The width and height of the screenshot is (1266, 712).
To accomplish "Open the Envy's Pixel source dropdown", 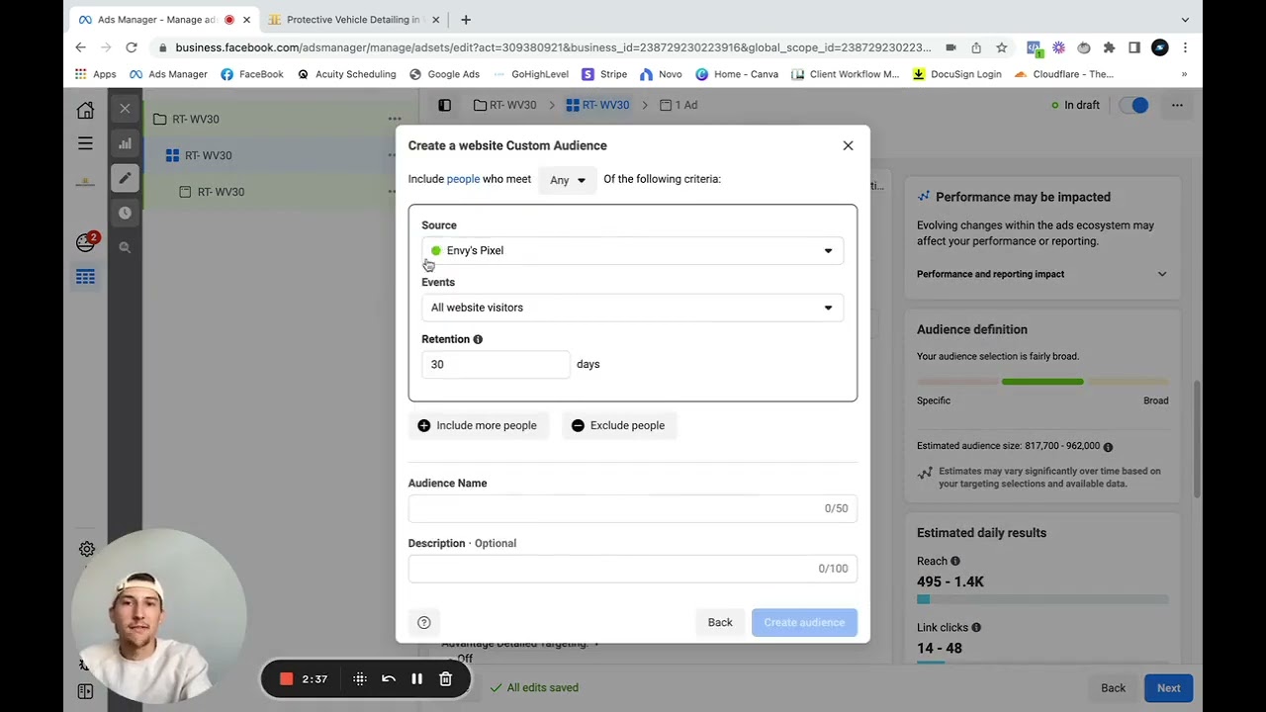I will click(x=633, y=250).
